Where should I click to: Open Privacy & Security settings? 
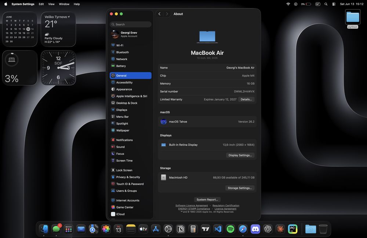pyautogui.click(x=130, y=177)
